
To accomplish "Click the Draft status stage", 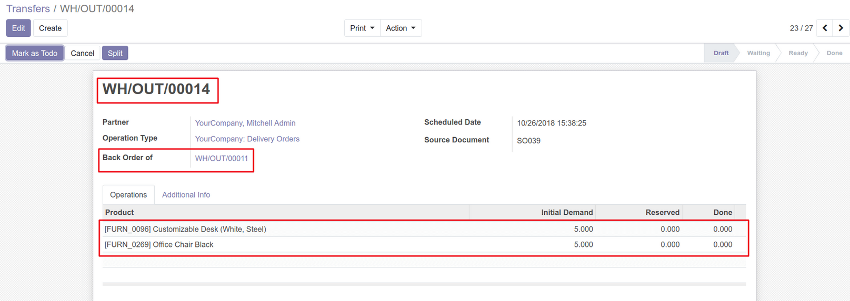I will pyautogui.click(x=721, y=53).
